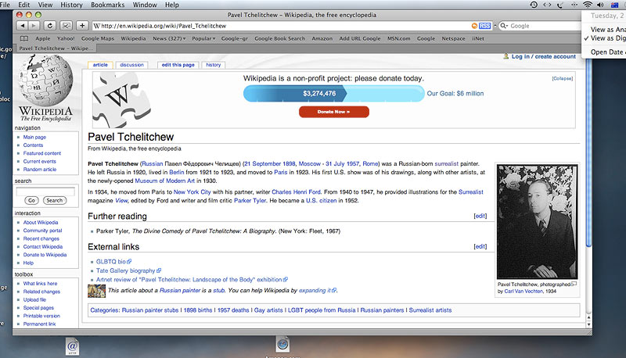The width and height of the screenshot is (626, 358).
Task: Open Wikipedia bookmark in bookmarks bar
Action: click(x=133, y=38)
